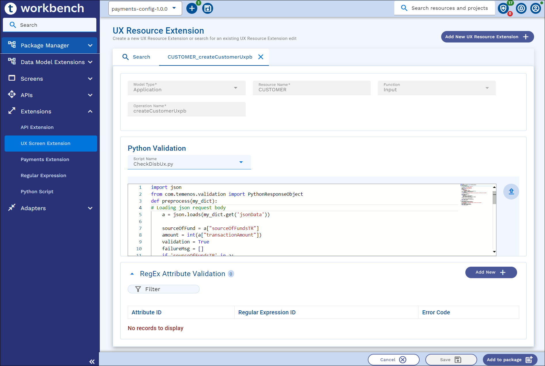The image size is (545, 366).
Task: Open the payments-config-1.0.0 project dropdown
Action: [145, 9]
